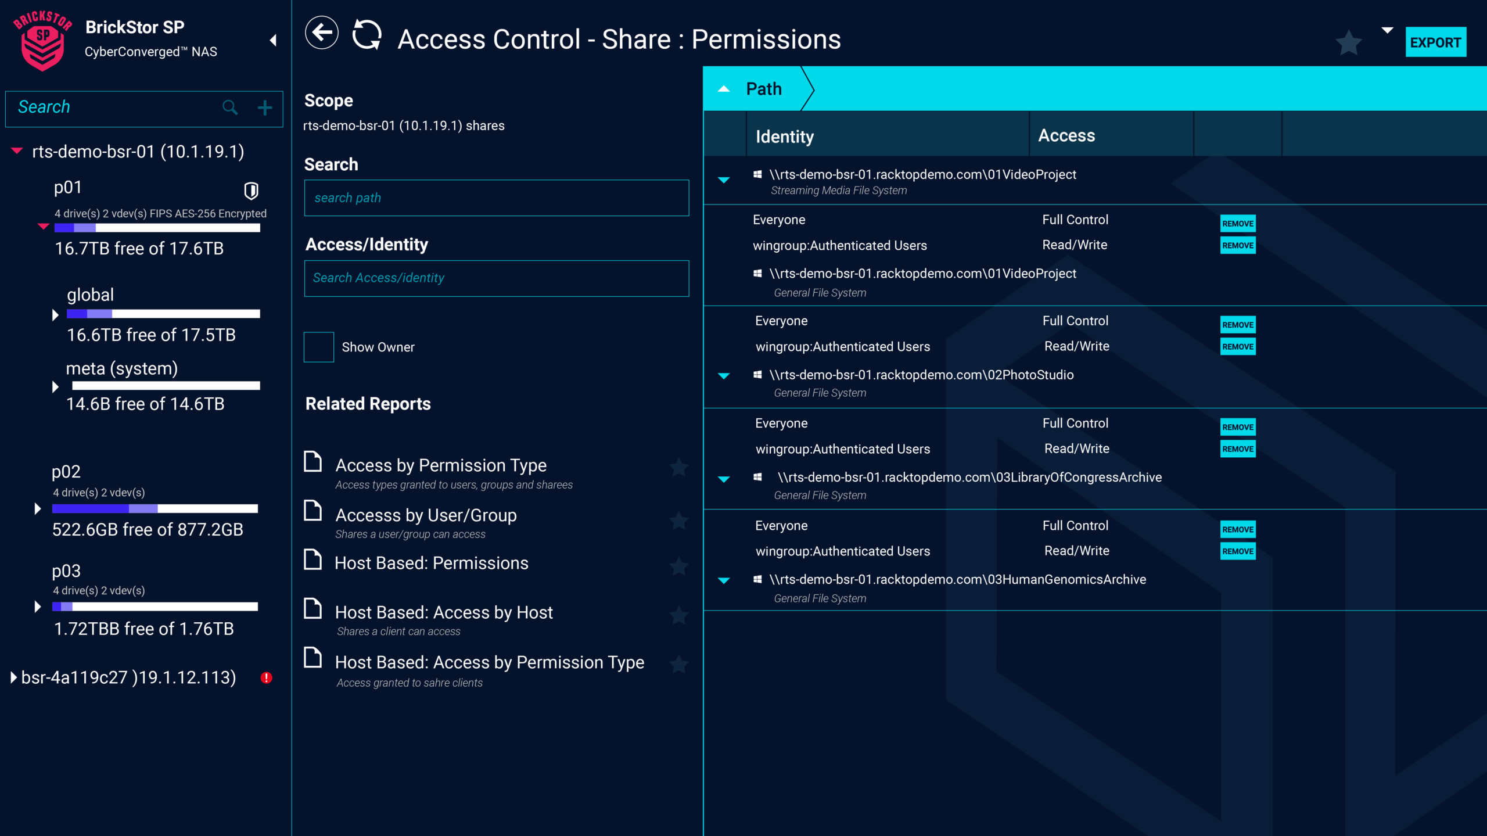Click the p03 capacity usage bar

tap(155, 607)
